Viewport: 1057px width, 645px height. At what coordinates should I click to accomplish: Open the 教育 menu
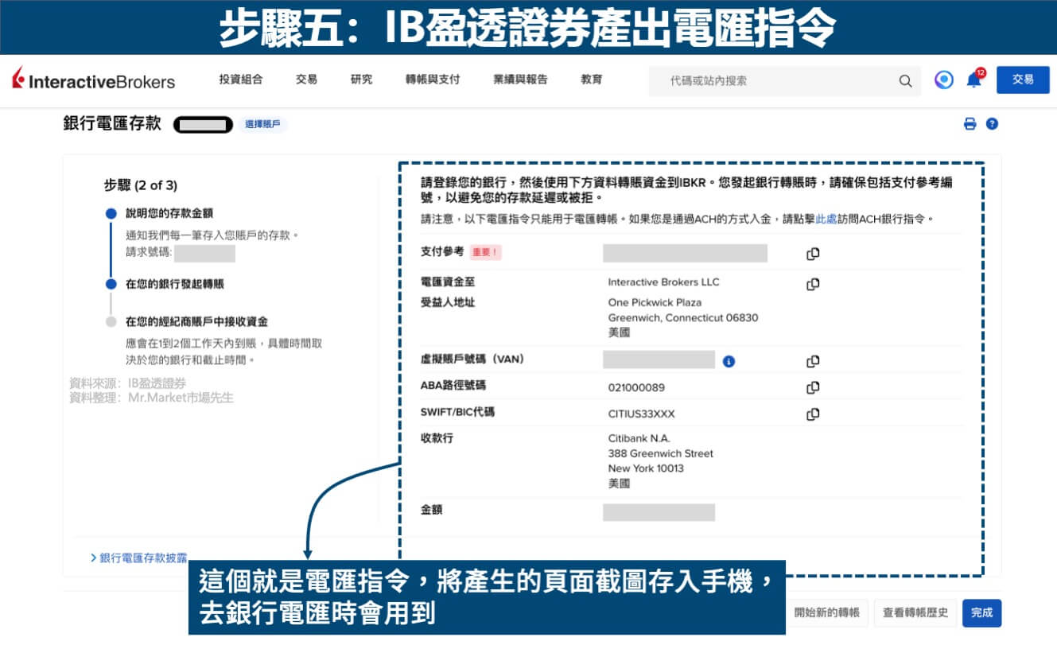point(592,80)
